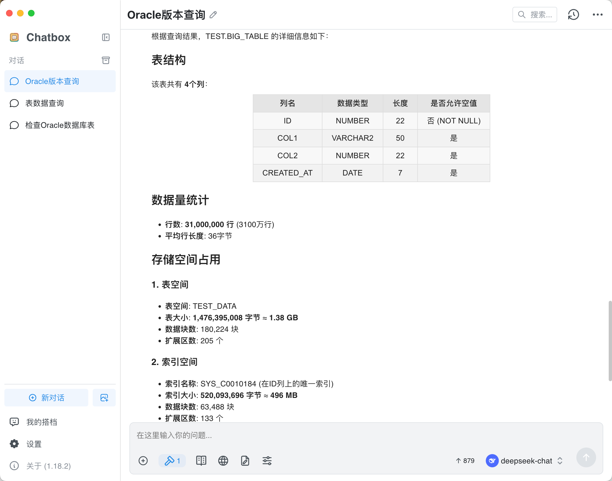Image resolution: width=612 pixels, height=481 pixels.
Task: Click the DATE table cell
Action: [352, 173]
